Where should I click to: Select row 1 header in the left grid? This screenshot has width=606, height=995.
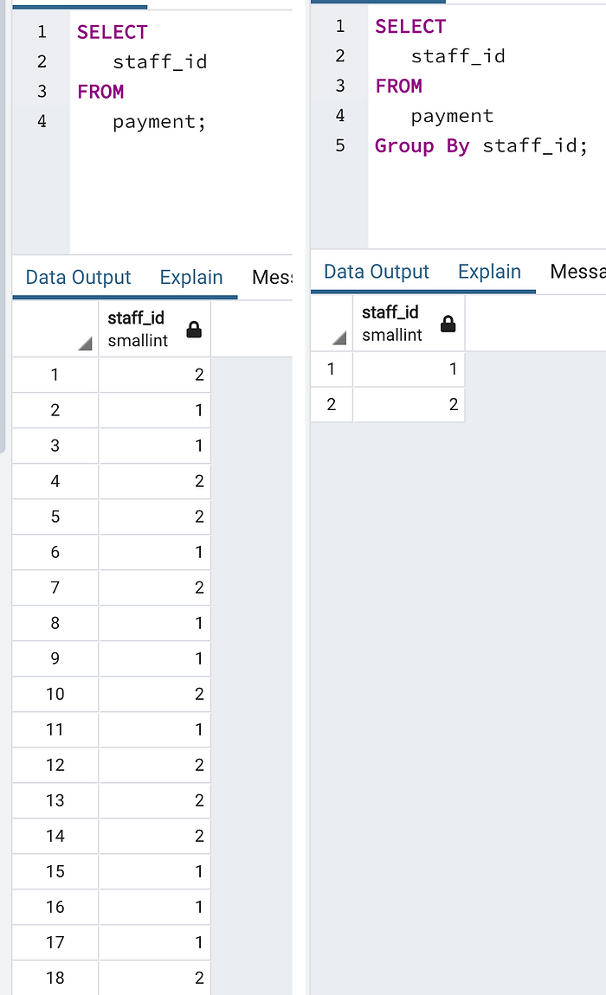[55, 375]
